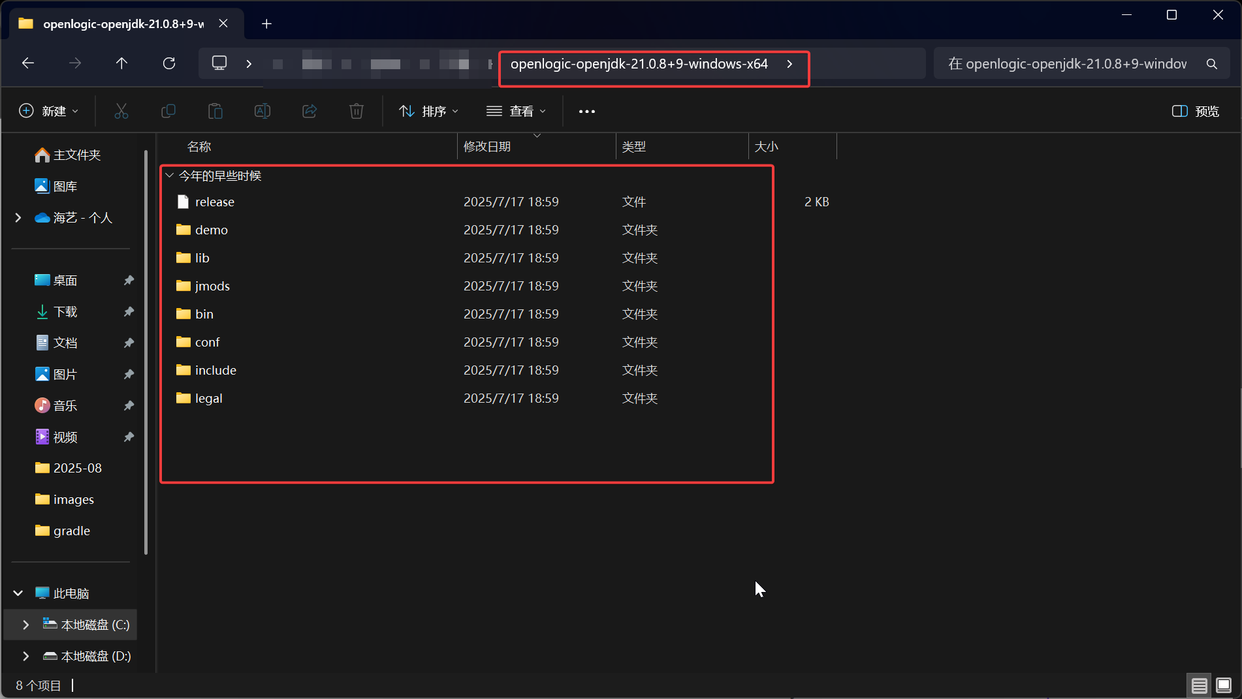Image resolution: width=1242 pixels, height=699 pixels.
Task: Go up one directory level
Action: 121,63
